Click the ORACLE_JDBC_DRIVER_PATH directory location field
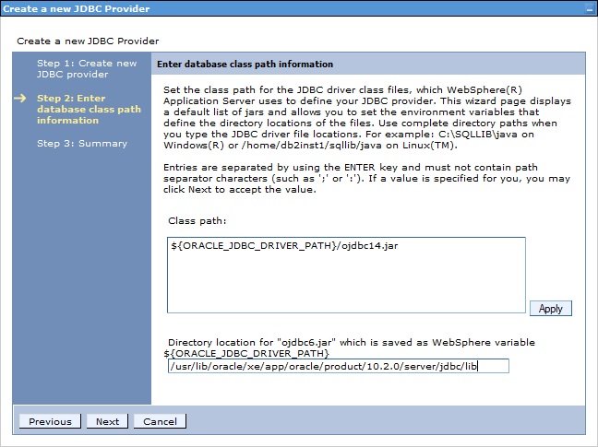 tap(339, 366)
